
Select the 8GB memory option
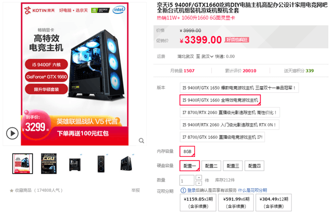(x=187, y=152)
